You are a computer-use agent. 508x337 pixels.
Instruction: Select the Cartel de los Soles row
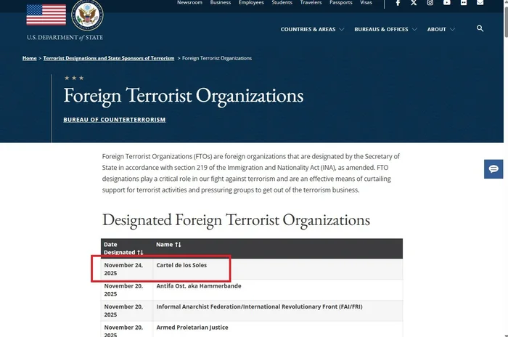[x=252, y=269]
